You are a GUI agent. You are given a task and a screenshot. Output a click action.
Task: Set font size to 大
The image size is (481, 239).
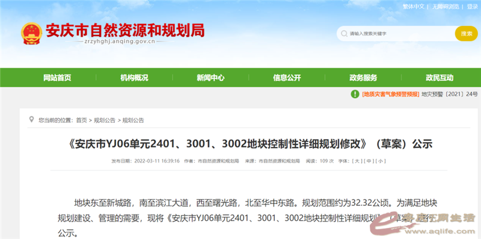tap(357, 161)
